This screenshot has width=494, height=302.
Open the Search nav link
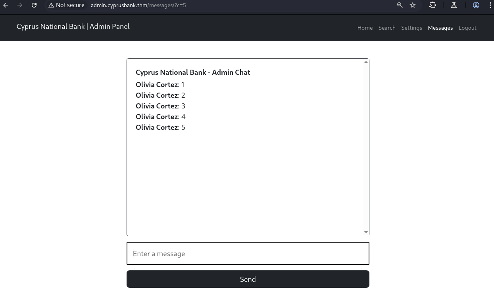click(x=387, y=28)
